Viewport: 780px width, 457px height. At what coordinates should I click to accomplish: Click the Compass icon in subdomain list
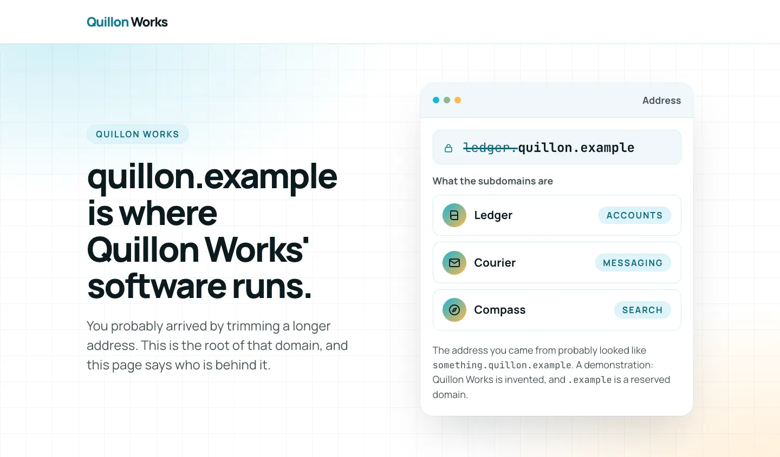[x=454, y=310]
